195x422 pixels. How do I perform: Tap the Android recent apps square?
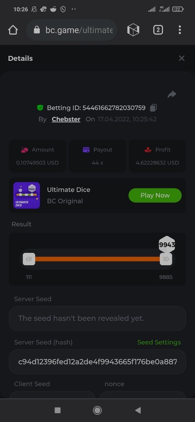tap(58, 410)
